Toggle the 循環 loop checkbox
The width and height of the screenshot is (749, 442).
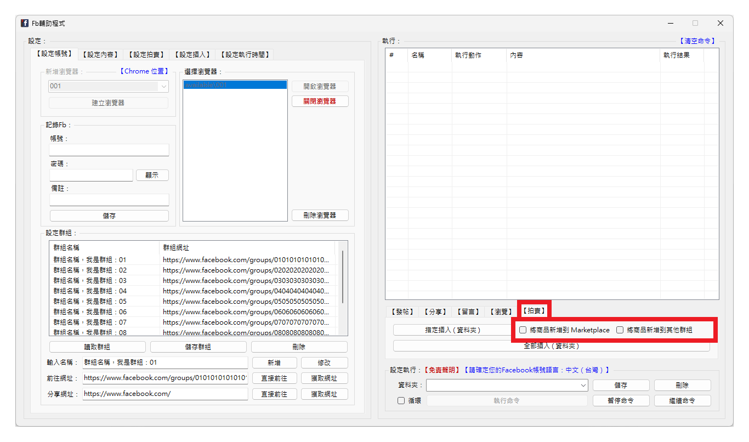(x=410, y=401)
